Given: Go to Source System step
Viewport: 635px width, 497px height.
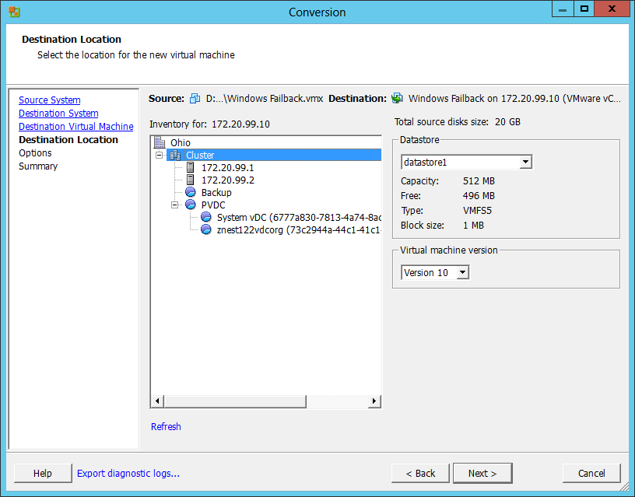Looking at the screenshot, I should point(49,100).
